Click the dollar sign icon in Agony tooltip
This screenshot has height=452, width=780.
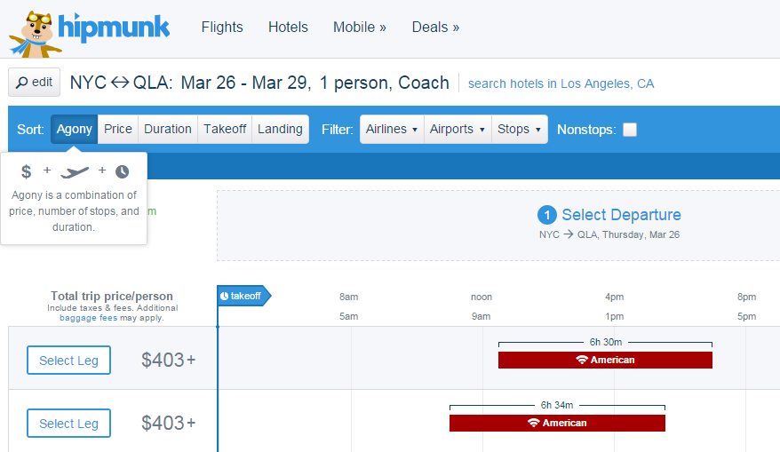pos(27,171)
